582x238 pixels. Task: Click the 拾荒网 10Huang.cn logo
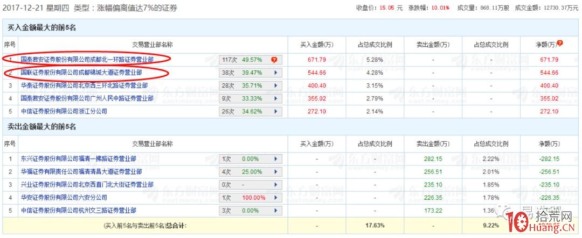pos(539,220)
